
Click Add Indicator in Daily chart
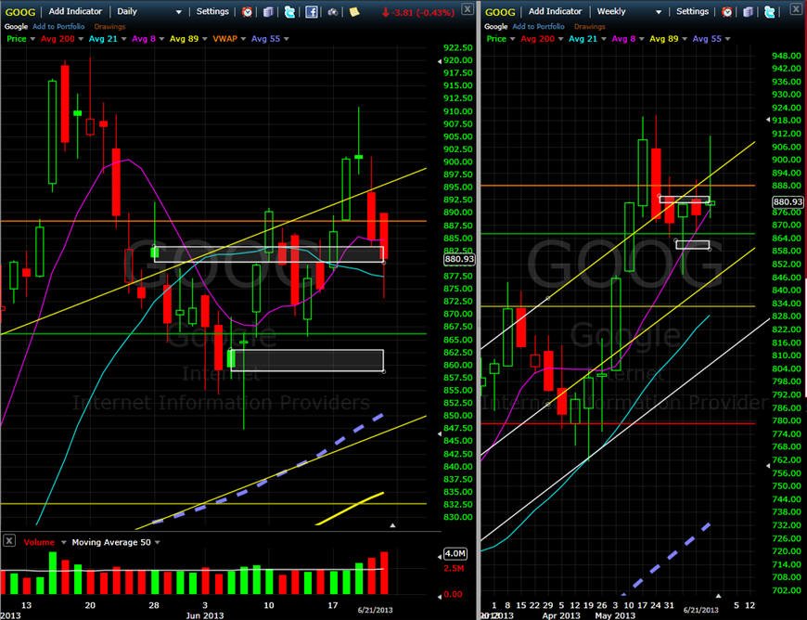[75, 11]
